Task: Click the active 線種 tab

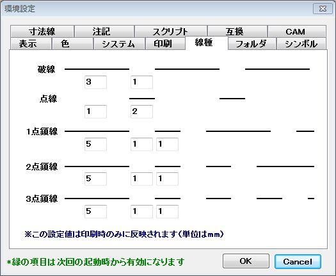Action: (x=206, y=43)
